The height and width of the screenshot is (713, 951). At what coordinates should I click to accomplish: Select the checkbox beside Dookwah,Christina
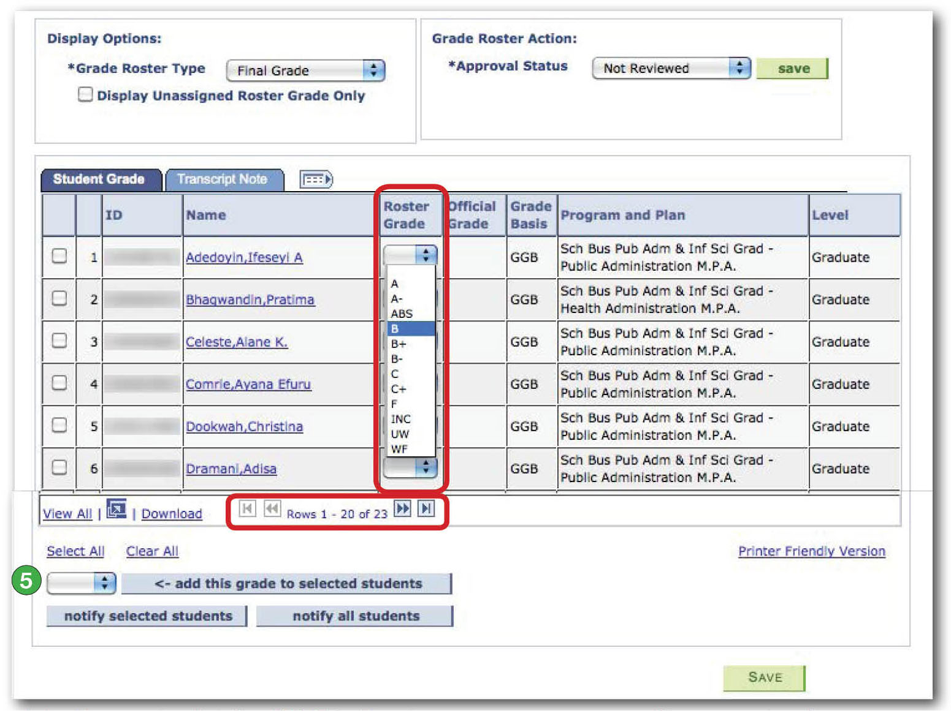58,426
